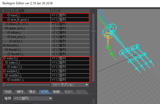160x104 pixels.
Task: Switch to the 頂点 tab
Action: (x=32, y=92)
